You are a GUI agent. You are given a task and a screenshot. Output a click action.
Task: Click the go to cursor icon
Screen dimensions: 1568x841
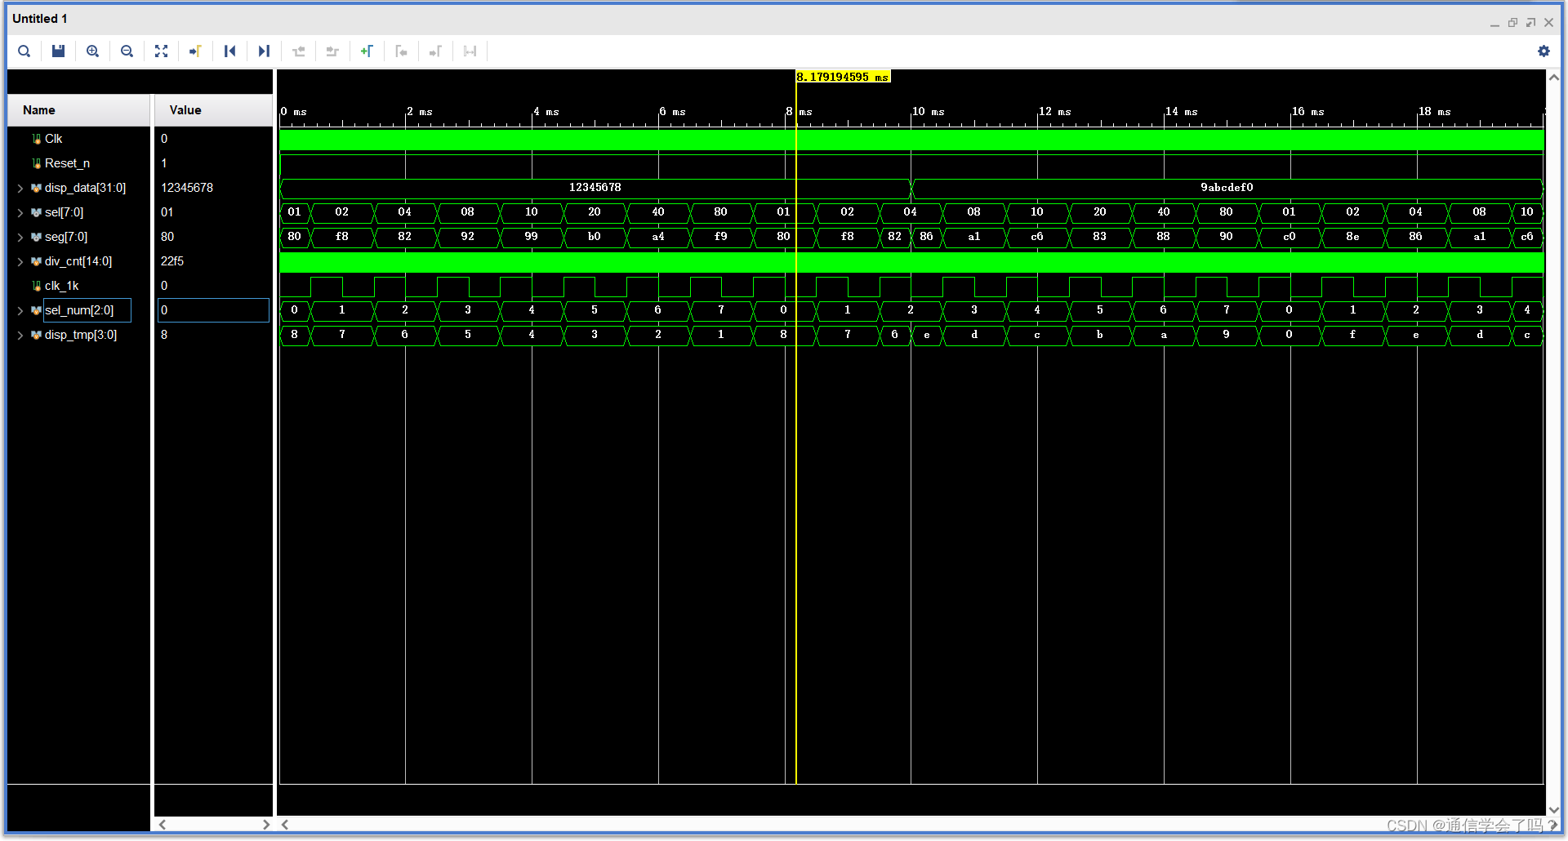pos(195,51)
